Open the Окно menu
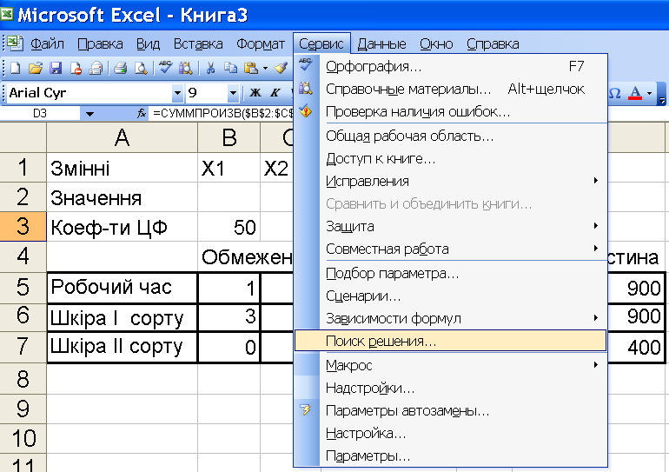669x472 pixels. (436, 43)
